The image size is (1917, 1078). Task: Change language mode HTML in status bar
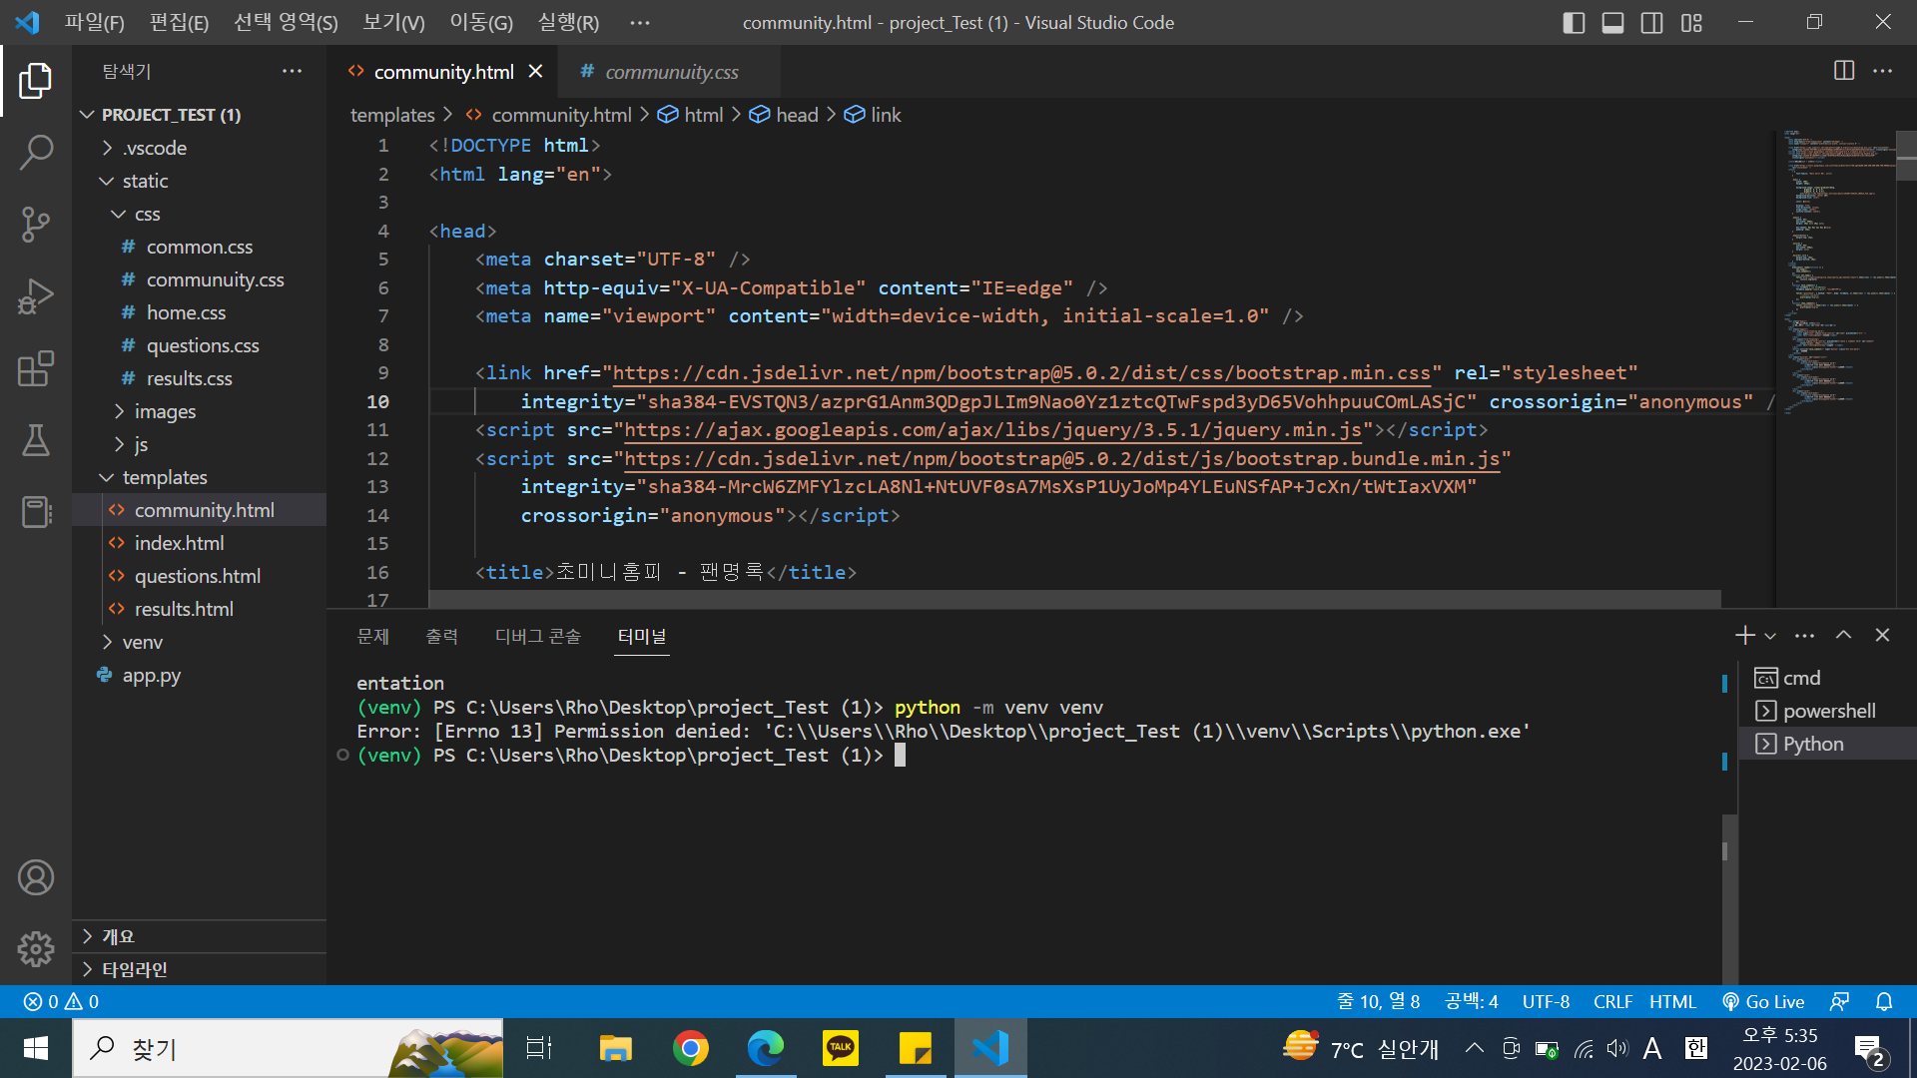pos(1672,1001)
